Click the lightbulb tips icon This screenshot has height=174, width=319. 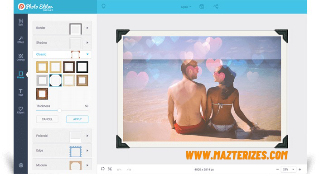[103, 6]
